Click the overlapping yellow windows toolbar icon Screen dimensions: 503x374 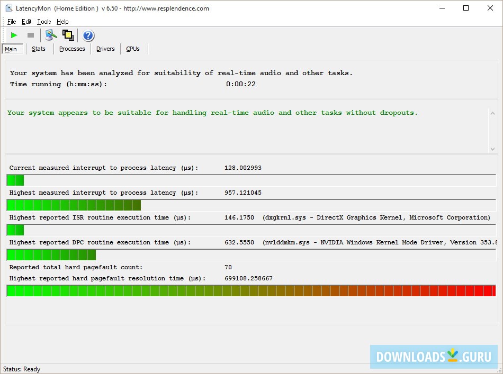(x=68, y=35)
